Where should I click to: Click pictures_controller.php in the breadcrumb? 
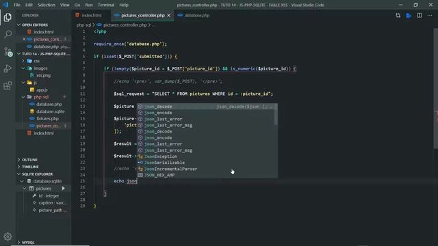point(125,25)
